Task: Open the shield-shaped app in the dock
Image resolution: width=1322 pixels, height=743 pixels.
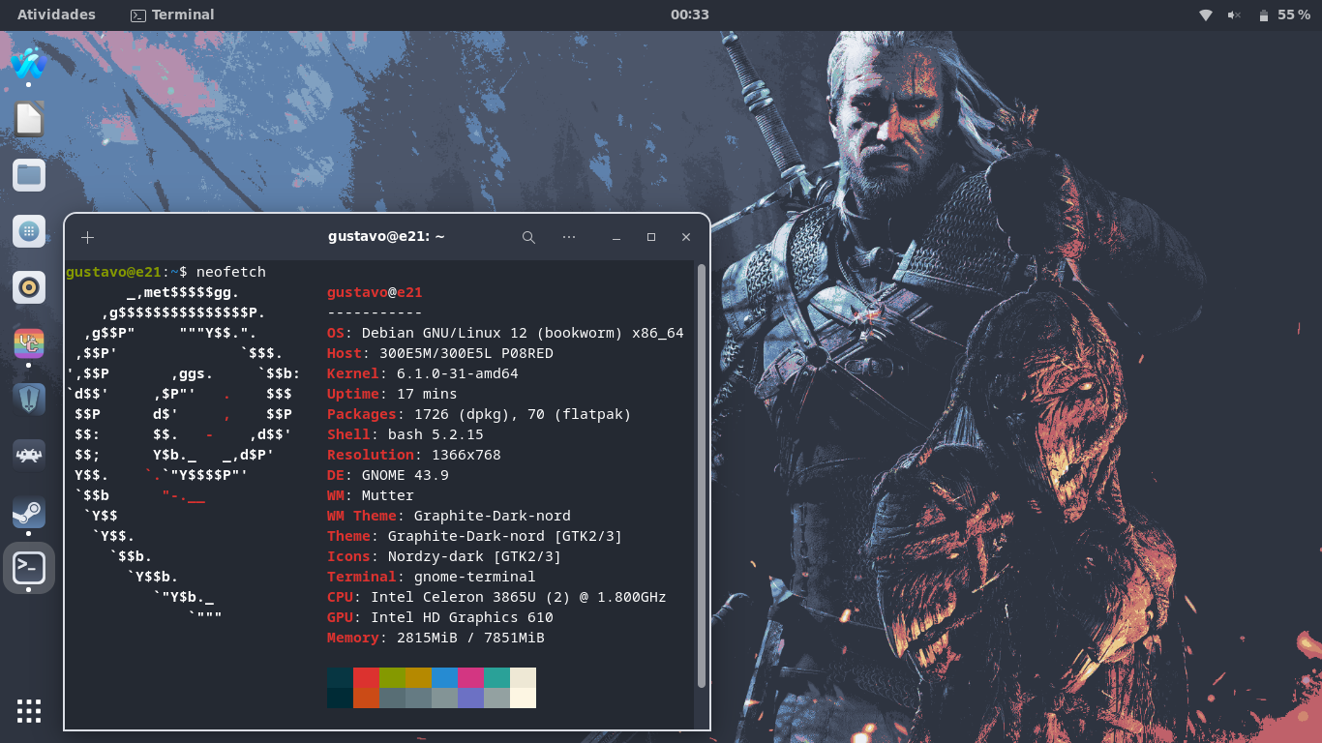Action: tap(29, 399)
